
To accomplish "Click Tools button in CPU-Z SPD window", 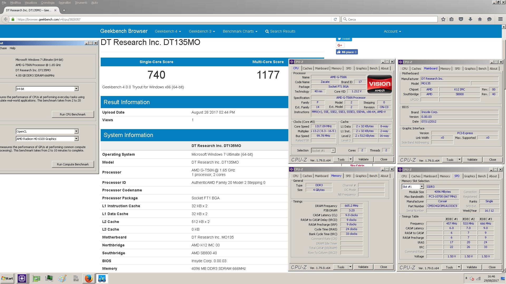I will tap(449, 267).
